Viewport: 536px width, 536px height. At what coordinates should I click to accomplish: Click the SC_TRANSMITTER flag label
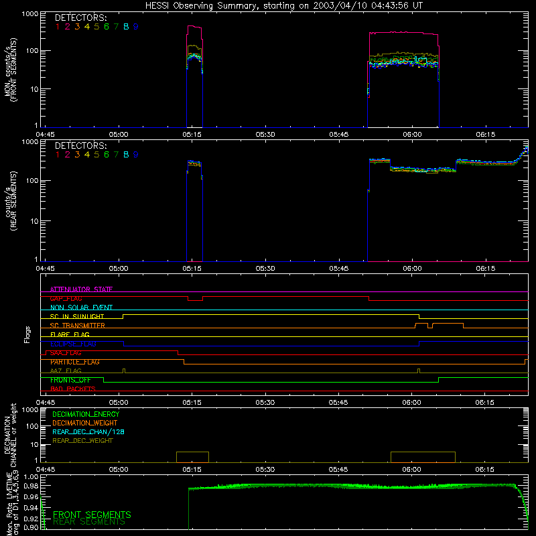click(77, 326)
